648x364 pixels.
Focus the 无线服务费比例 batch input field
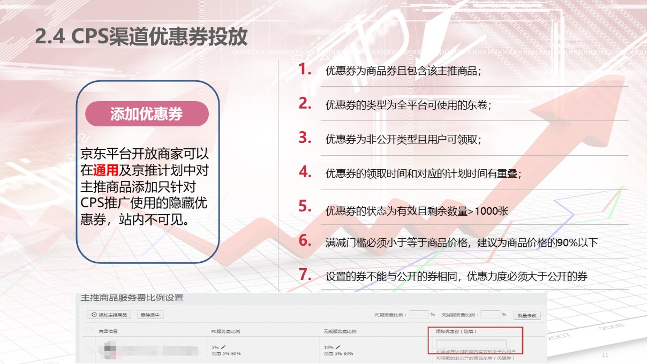pos(490,315)
